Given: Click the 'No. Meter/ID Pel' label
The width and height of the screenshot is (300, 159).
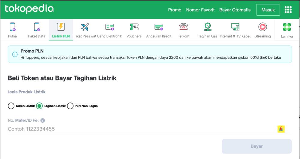Looking at the screenshot, I should click(x=23, y=121).
